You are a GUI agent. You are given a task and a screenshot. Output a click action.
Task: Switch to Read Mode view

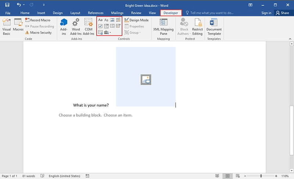(x=217, y=176)
